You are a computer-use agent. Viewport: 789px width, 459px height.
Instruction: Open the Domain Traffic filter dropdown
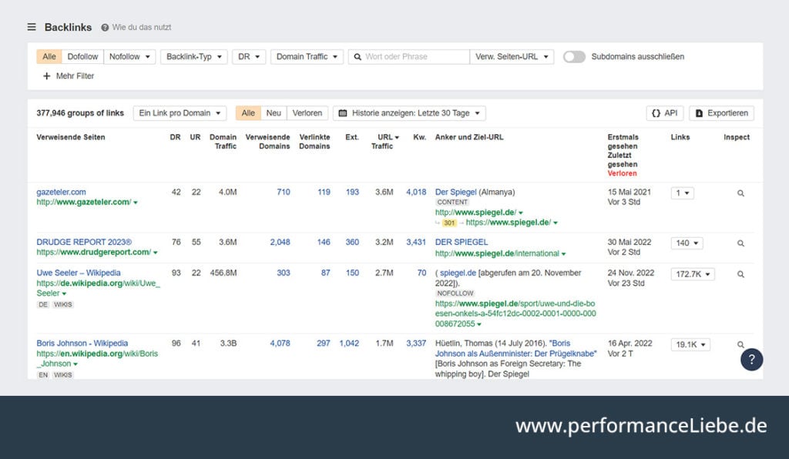click(307, 57)
